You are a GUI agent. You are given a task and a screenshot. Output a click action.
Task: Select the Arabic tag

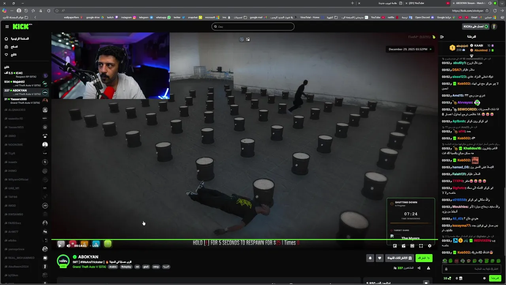[113, 267]
